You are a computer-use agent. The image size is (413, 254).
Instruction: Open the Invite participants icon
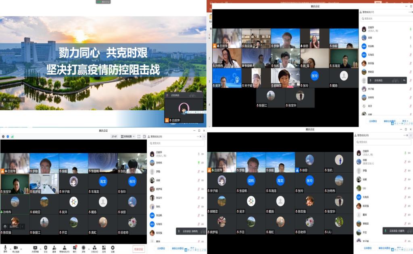click(54, 248)
